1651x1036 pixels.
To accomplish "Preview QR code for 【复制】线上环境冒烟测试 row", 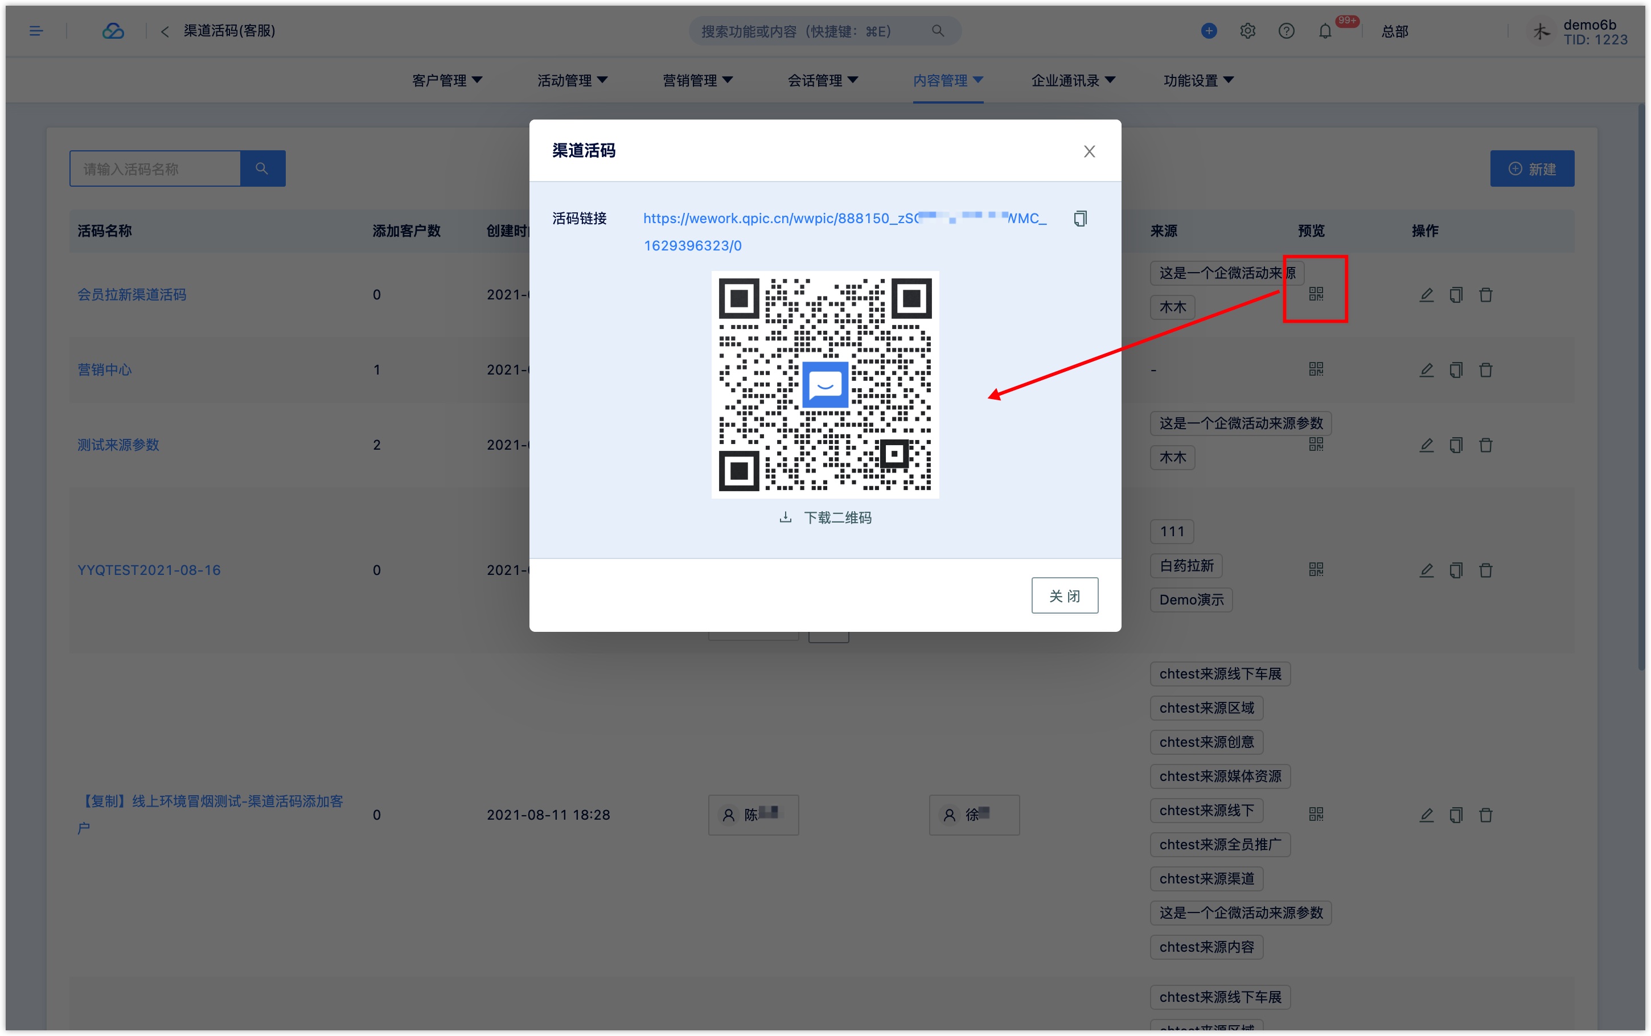I will 1315,814.
